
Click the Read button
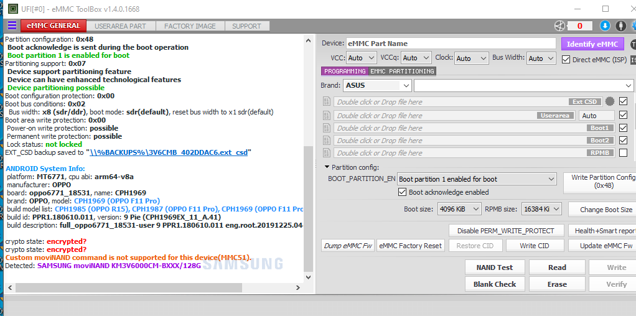(x=557, y=267)
